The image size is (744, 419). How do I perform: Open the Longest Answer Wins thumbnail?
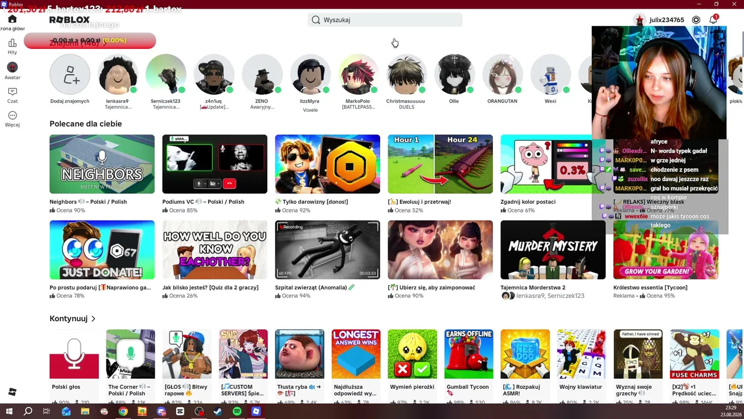356,354
